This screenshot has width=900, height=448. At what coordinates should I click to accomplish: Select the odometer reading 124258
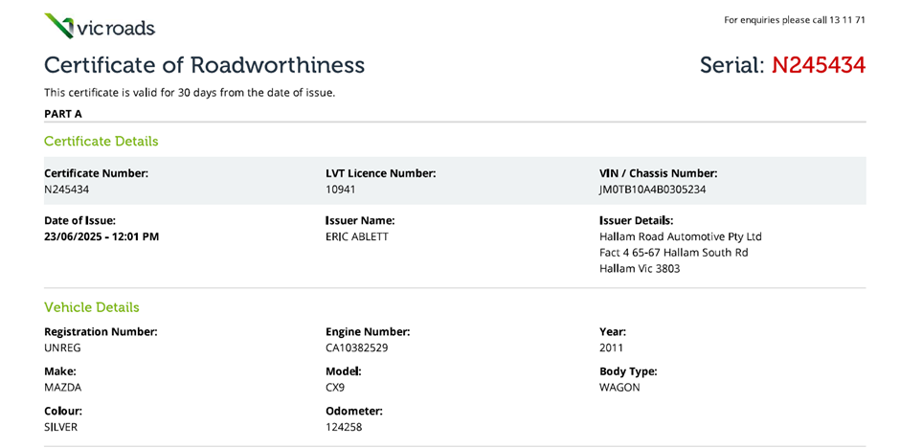click(344, 427)
